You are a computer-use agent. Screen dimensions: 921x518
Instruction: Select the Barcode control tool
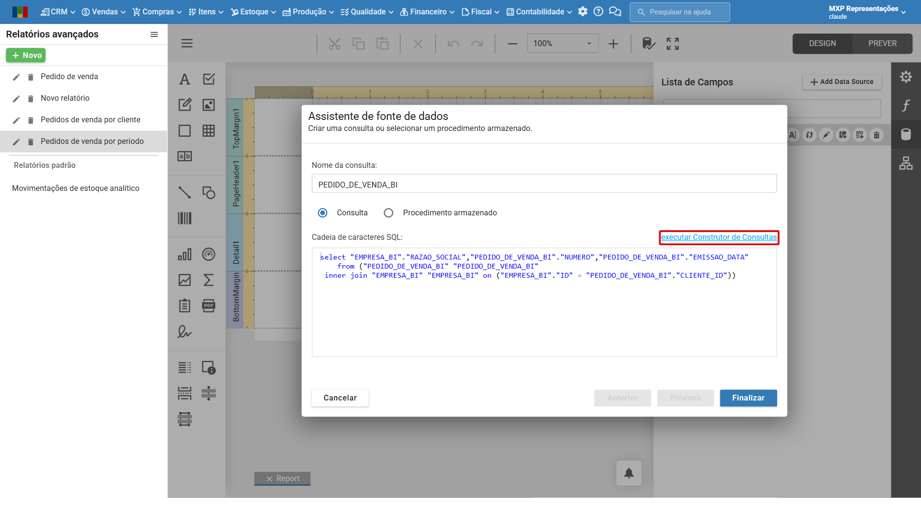pos(185,219)
